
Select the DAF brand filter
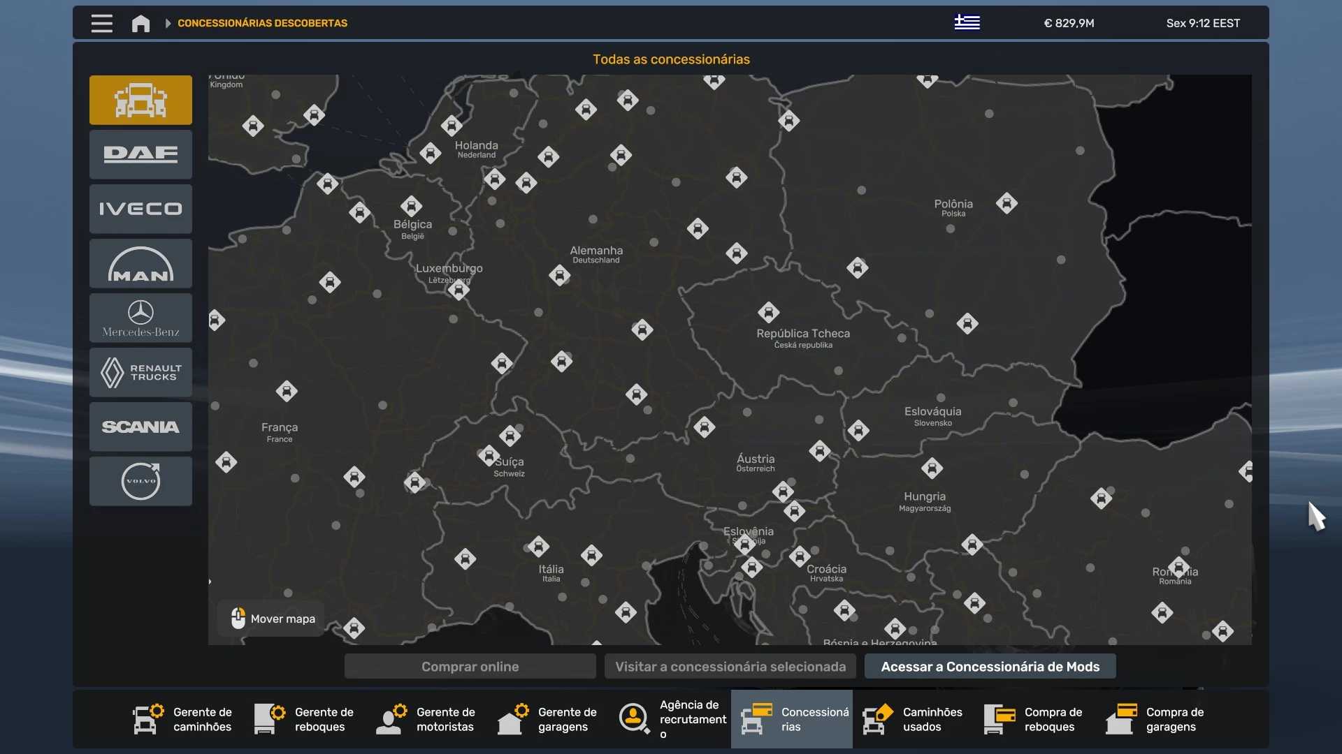[140, 154]
